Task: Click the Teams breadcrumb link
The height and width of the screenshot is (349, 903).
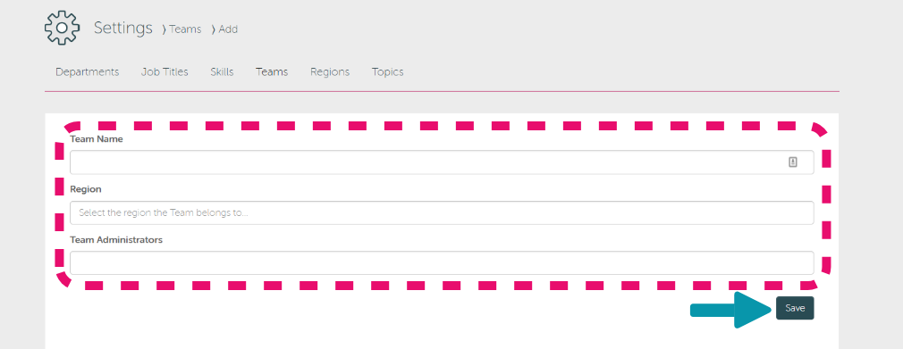Action: 185,29
